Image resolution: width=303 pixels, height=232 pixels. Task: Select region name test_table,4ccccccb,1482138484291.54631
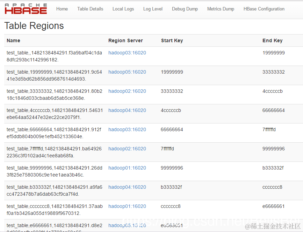click(55, 114)
